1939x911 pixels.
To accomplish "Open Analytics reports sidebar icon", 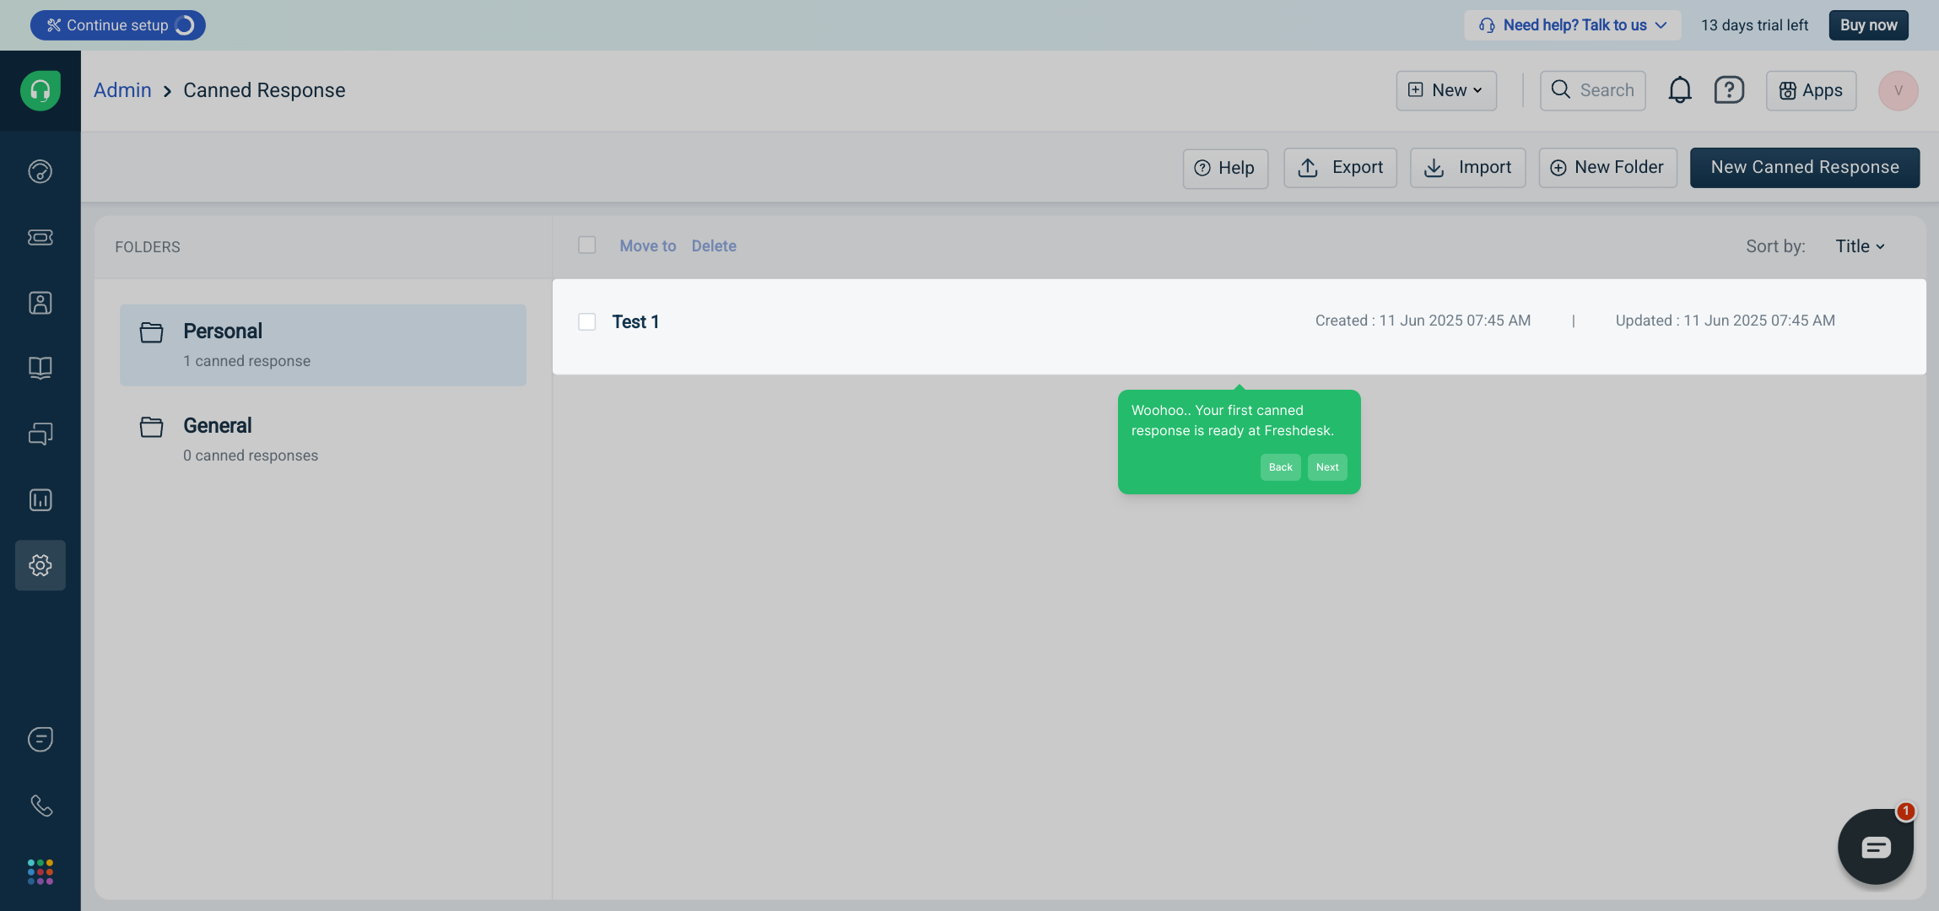I will coord(41,499).
